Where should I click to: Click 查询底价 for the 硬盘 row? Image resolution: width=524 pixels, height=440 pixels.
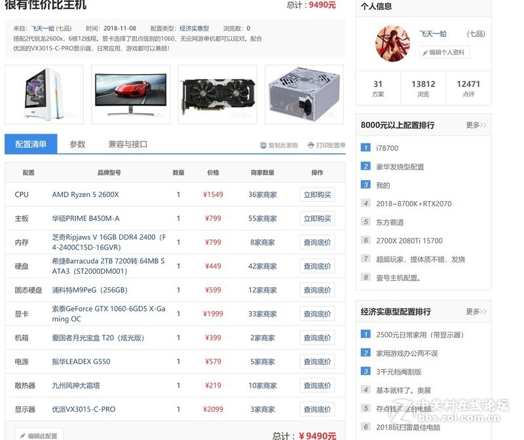(x=317, y=266)
